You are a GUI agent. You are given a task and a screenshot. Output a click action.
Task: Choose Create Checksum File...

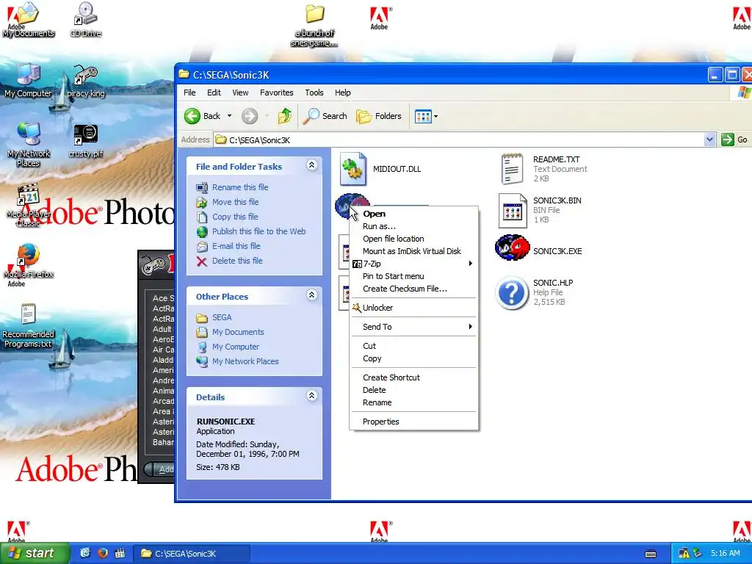click(x=414, y=289)
